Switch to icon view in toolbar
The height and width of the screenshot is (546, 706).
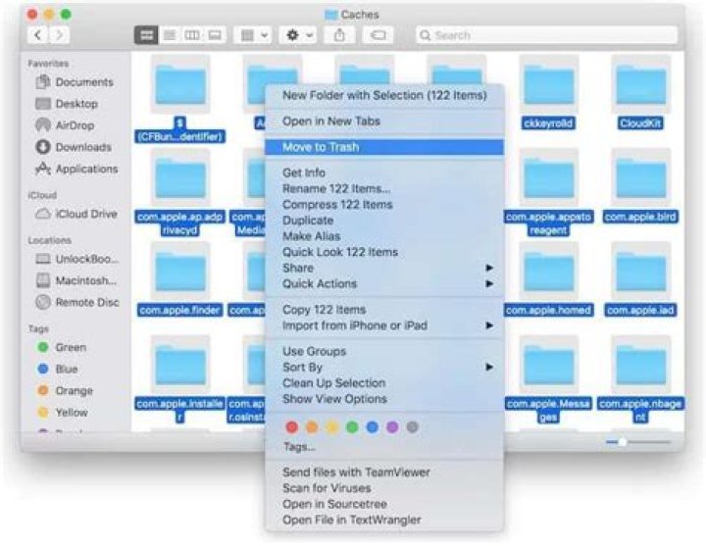pos(146,35)
